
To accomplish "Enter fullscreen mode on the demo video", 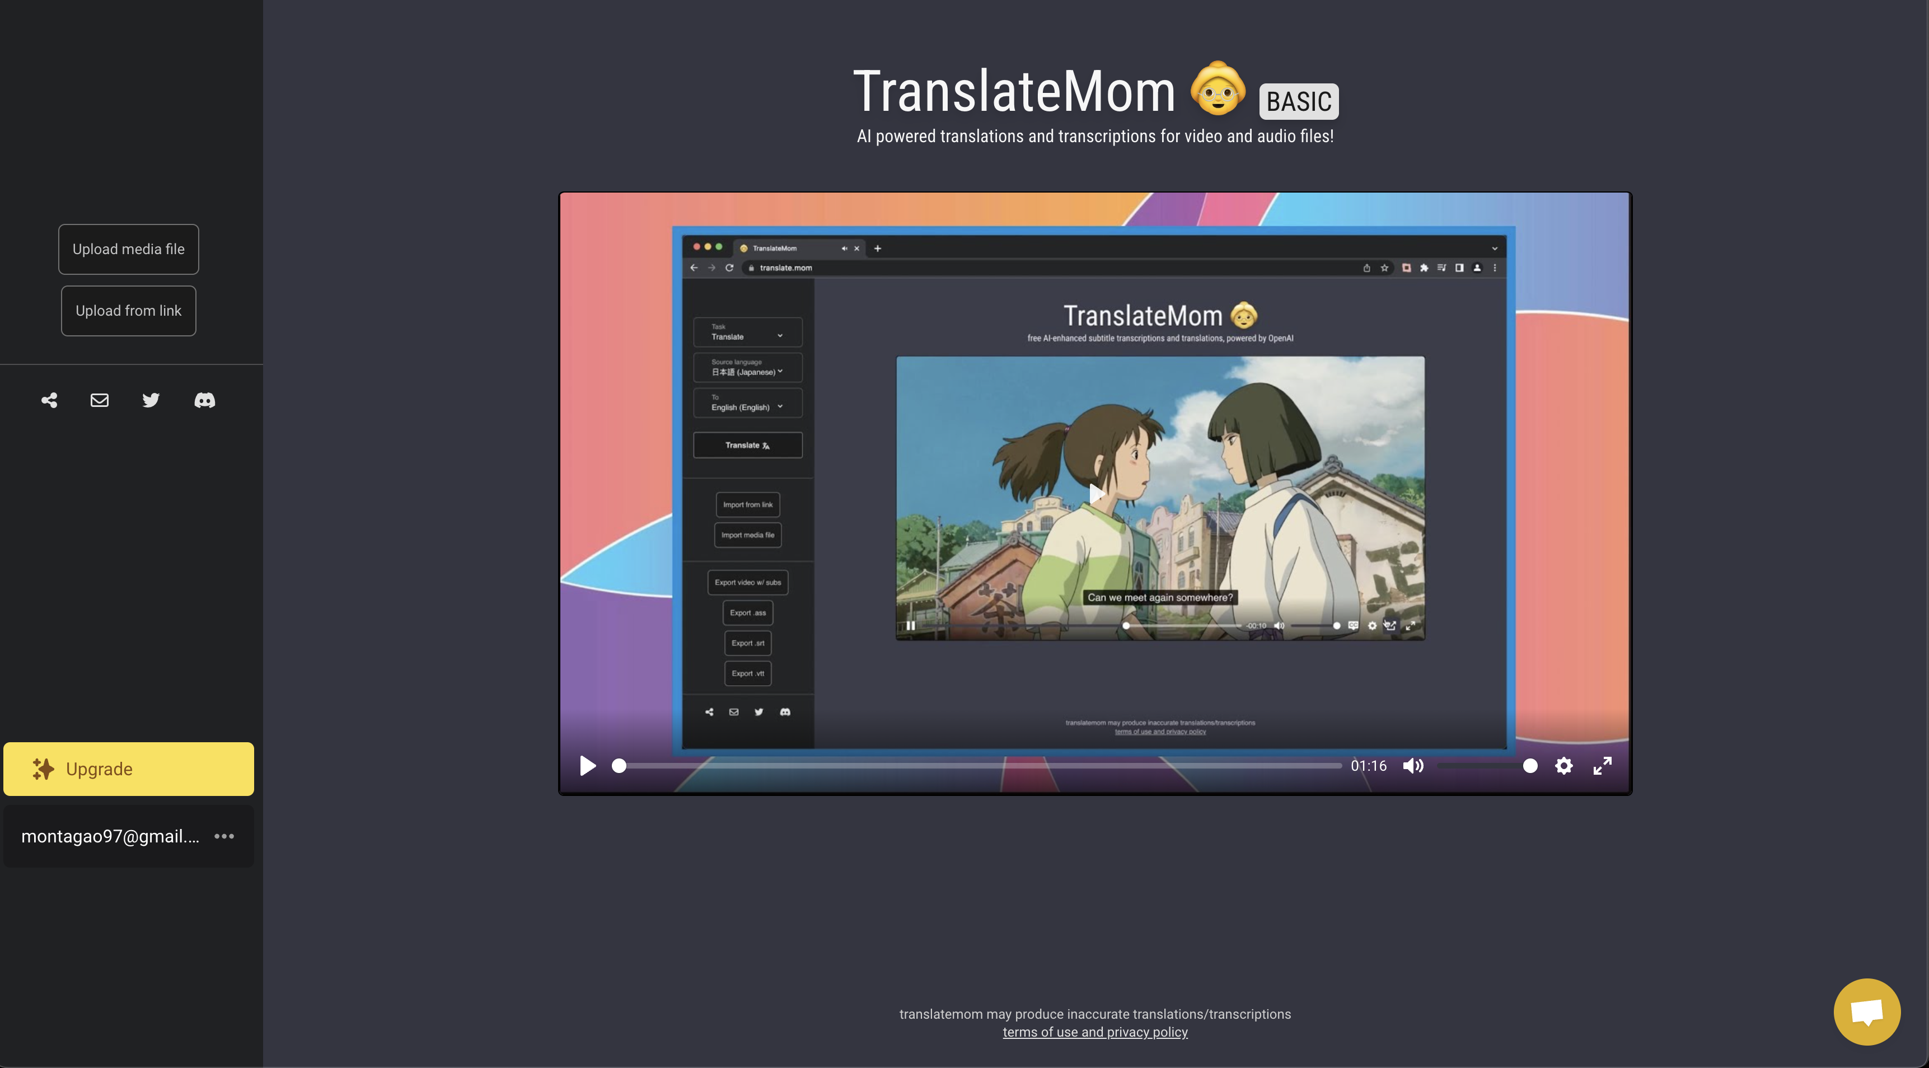I will (1603, 765).
